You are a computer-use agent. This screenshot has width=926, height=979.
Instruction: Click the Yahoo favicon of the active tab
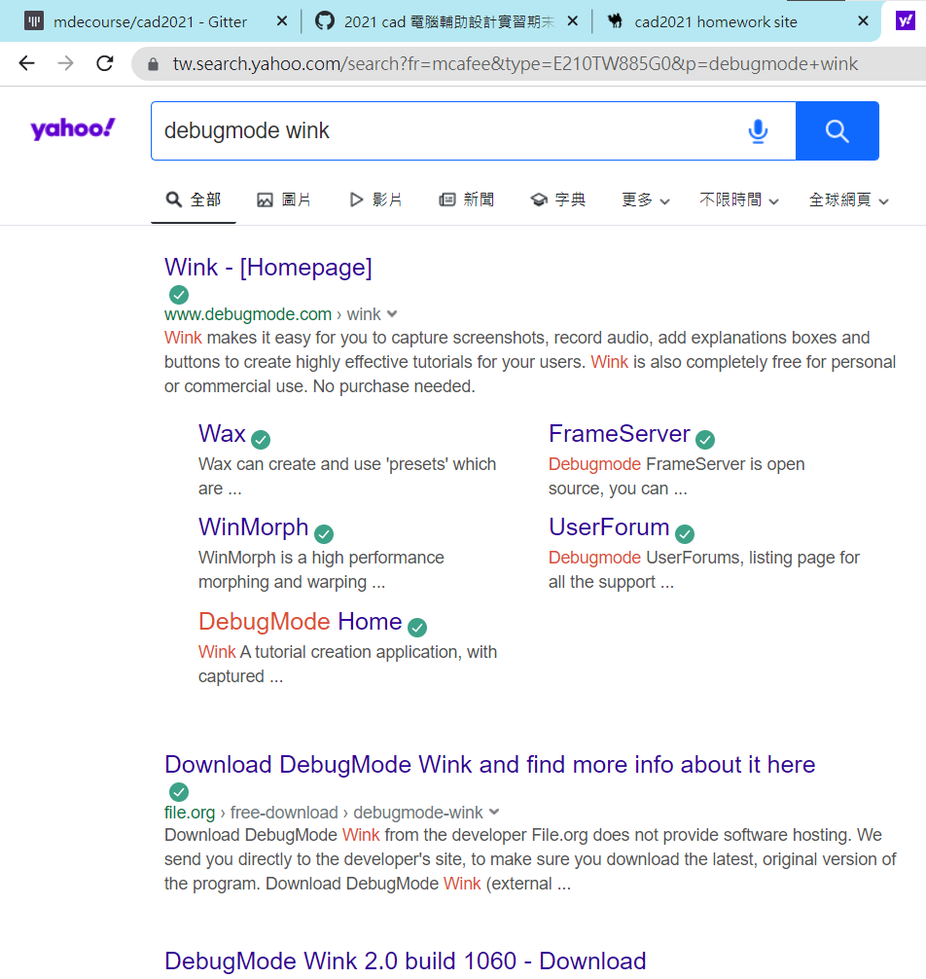pos(906,21)
